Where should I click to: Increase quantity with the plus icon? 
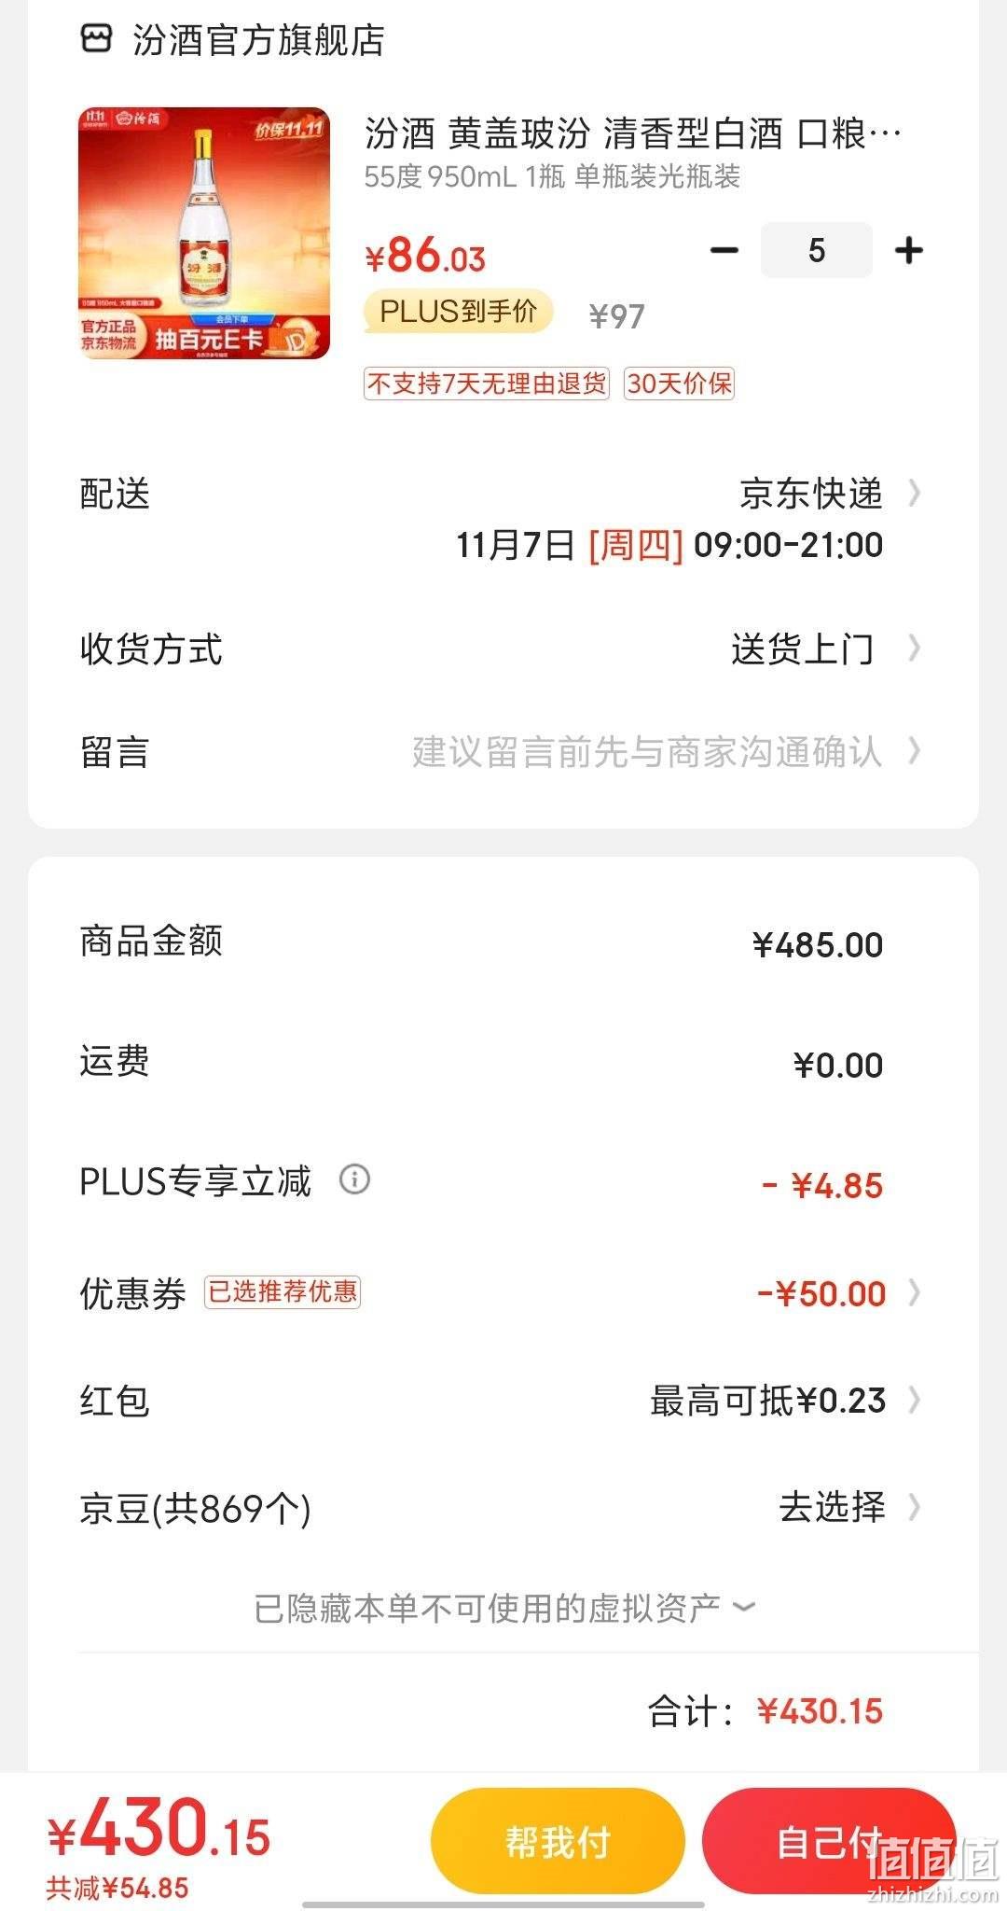(x=908, y=250)
